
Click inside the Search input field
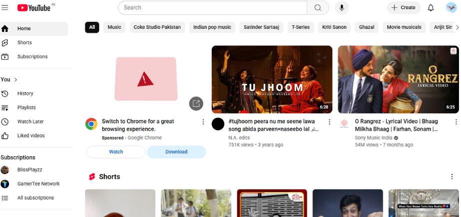pos(212,7)
